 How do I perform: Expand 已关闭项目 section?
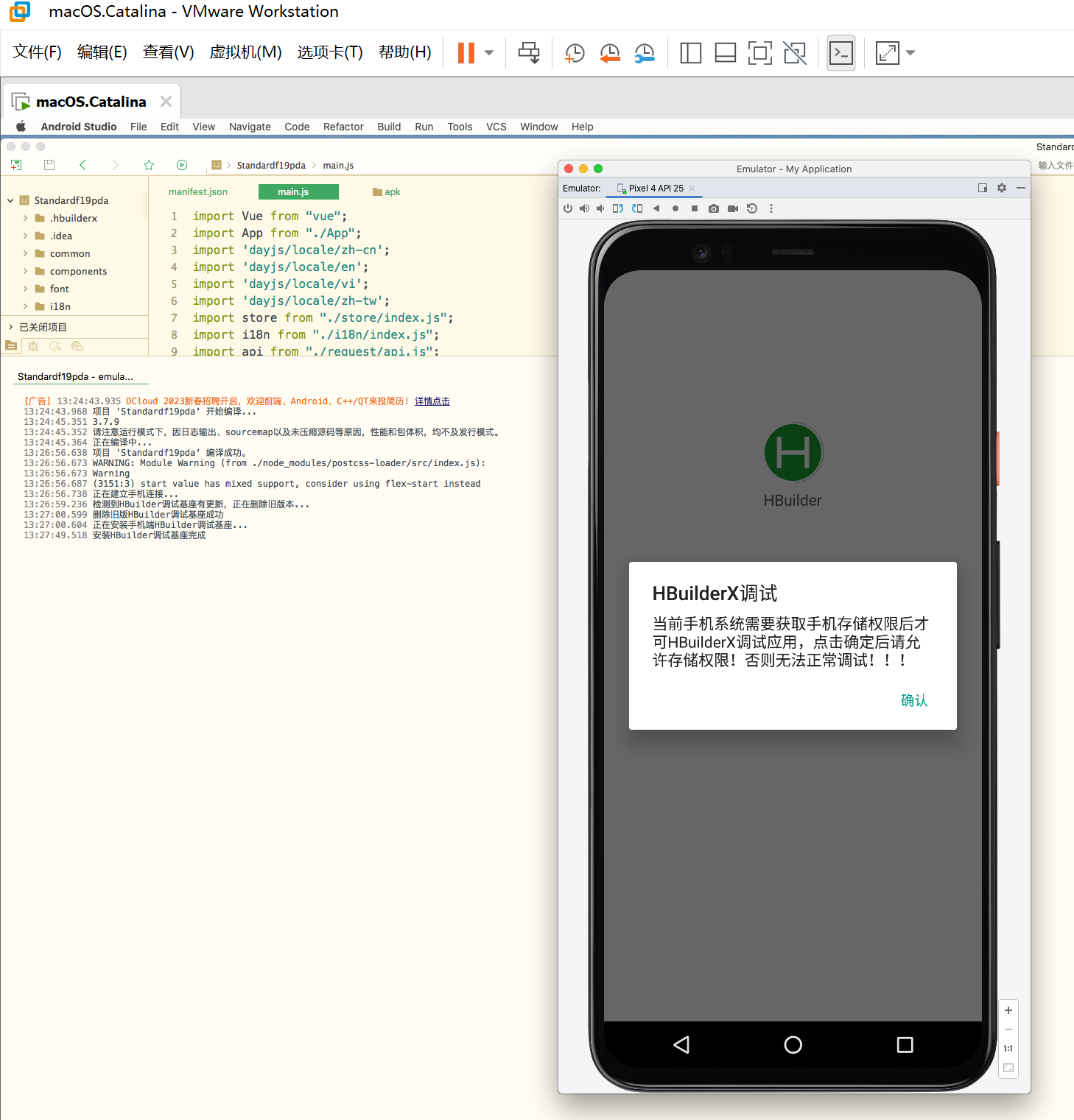[11, 327]
